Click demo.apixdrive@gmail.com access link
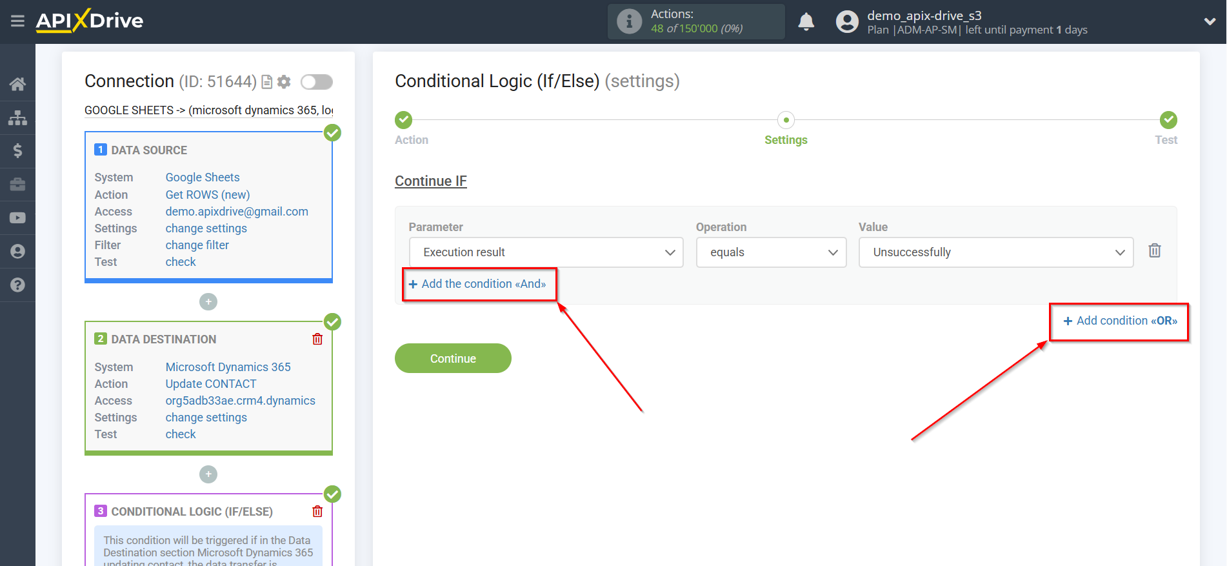This screenshot has width=1227, height=566. coord(237,211)
